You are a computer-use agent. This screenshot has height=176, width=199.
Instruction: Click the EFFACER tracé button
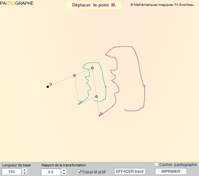pyautogui.click(x=130, y=172)
